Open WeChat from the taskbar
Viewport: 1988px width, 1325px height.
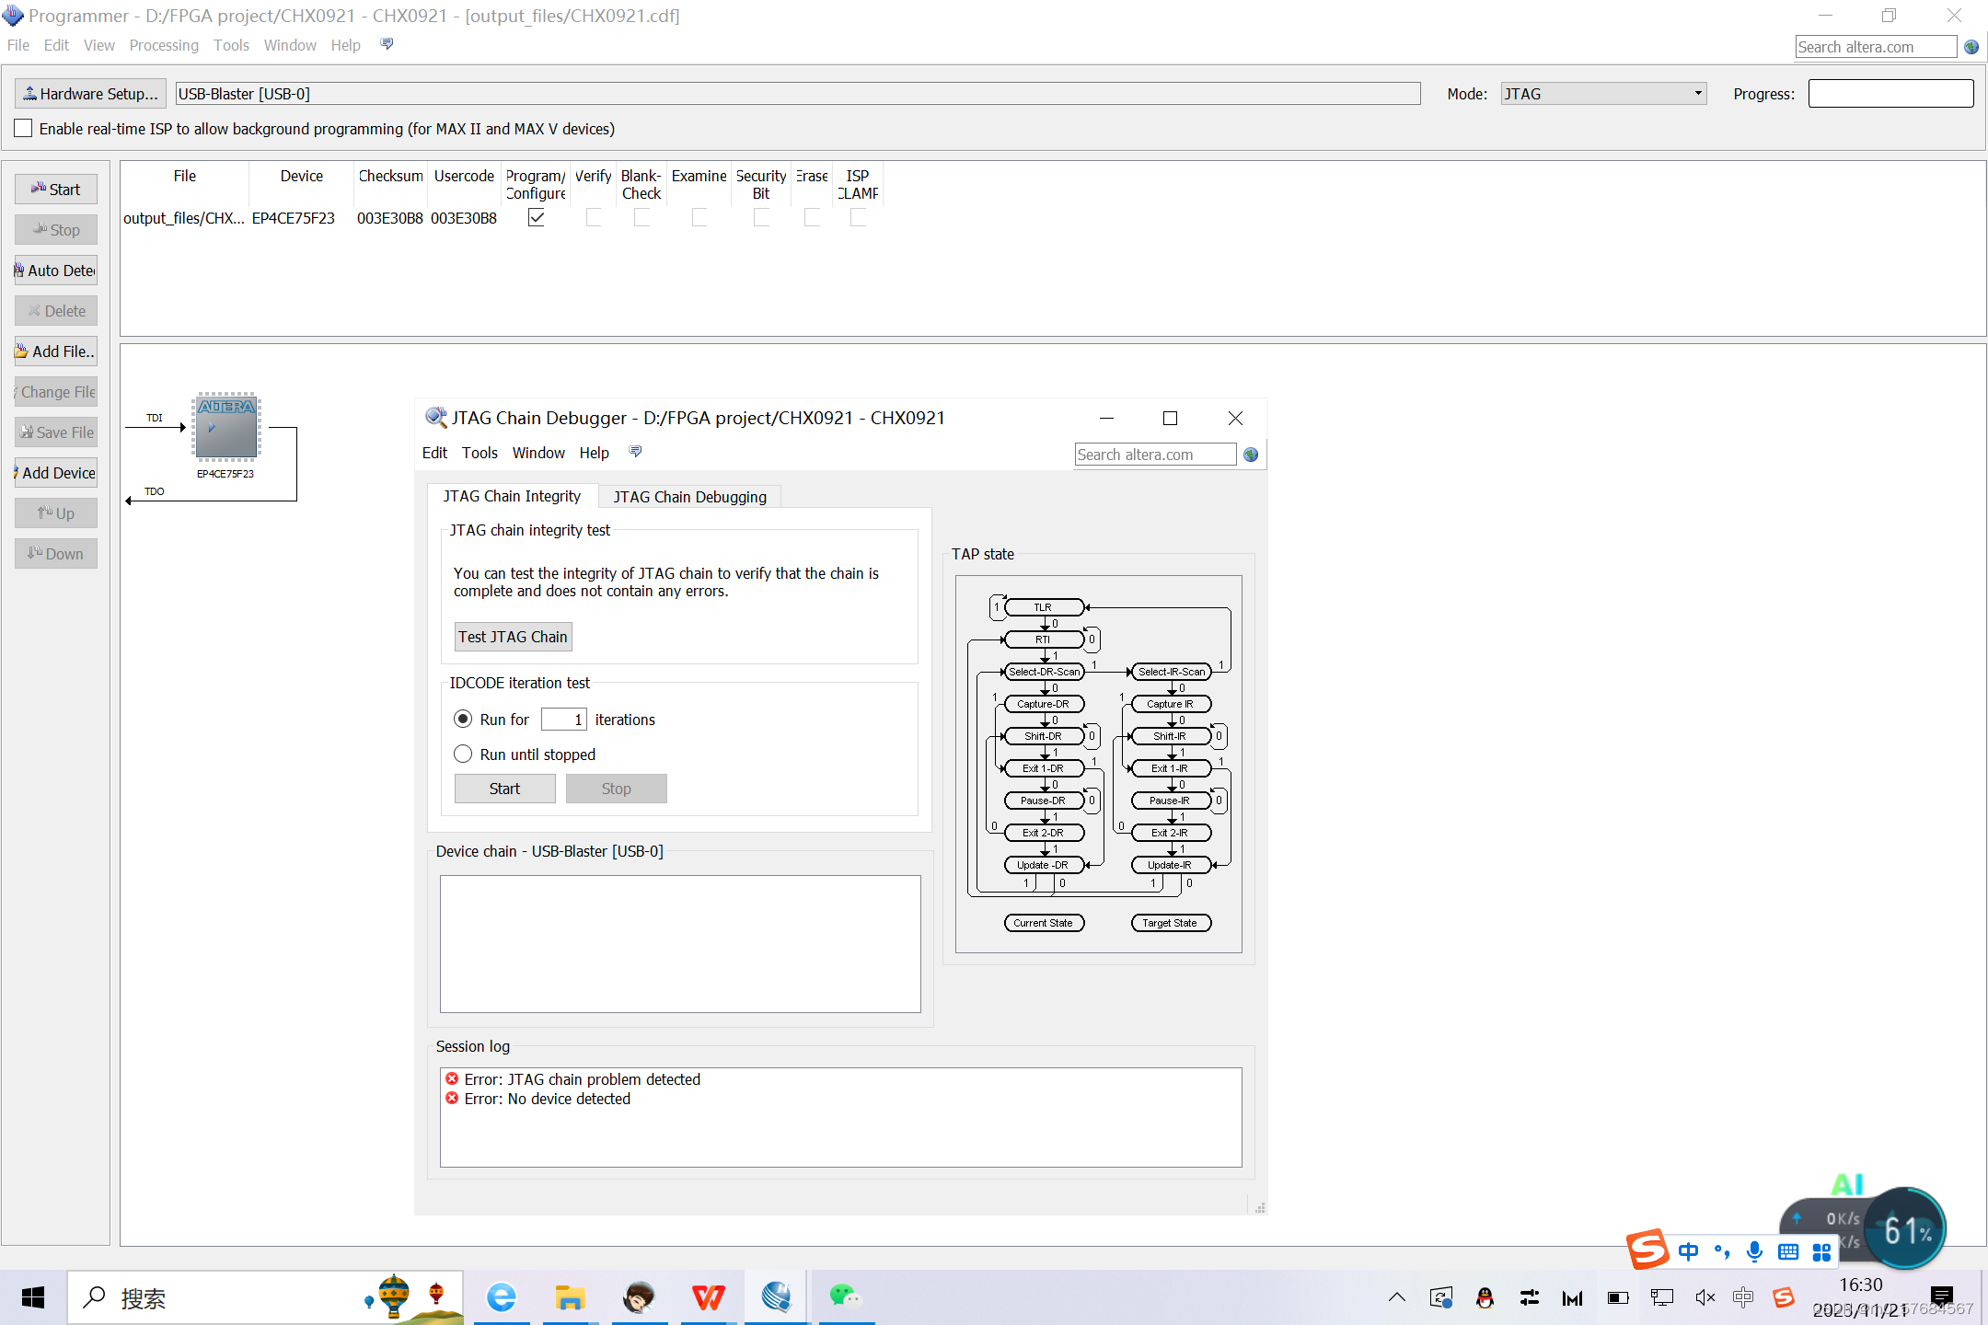pyautogui.click(x=845, y=1297)
